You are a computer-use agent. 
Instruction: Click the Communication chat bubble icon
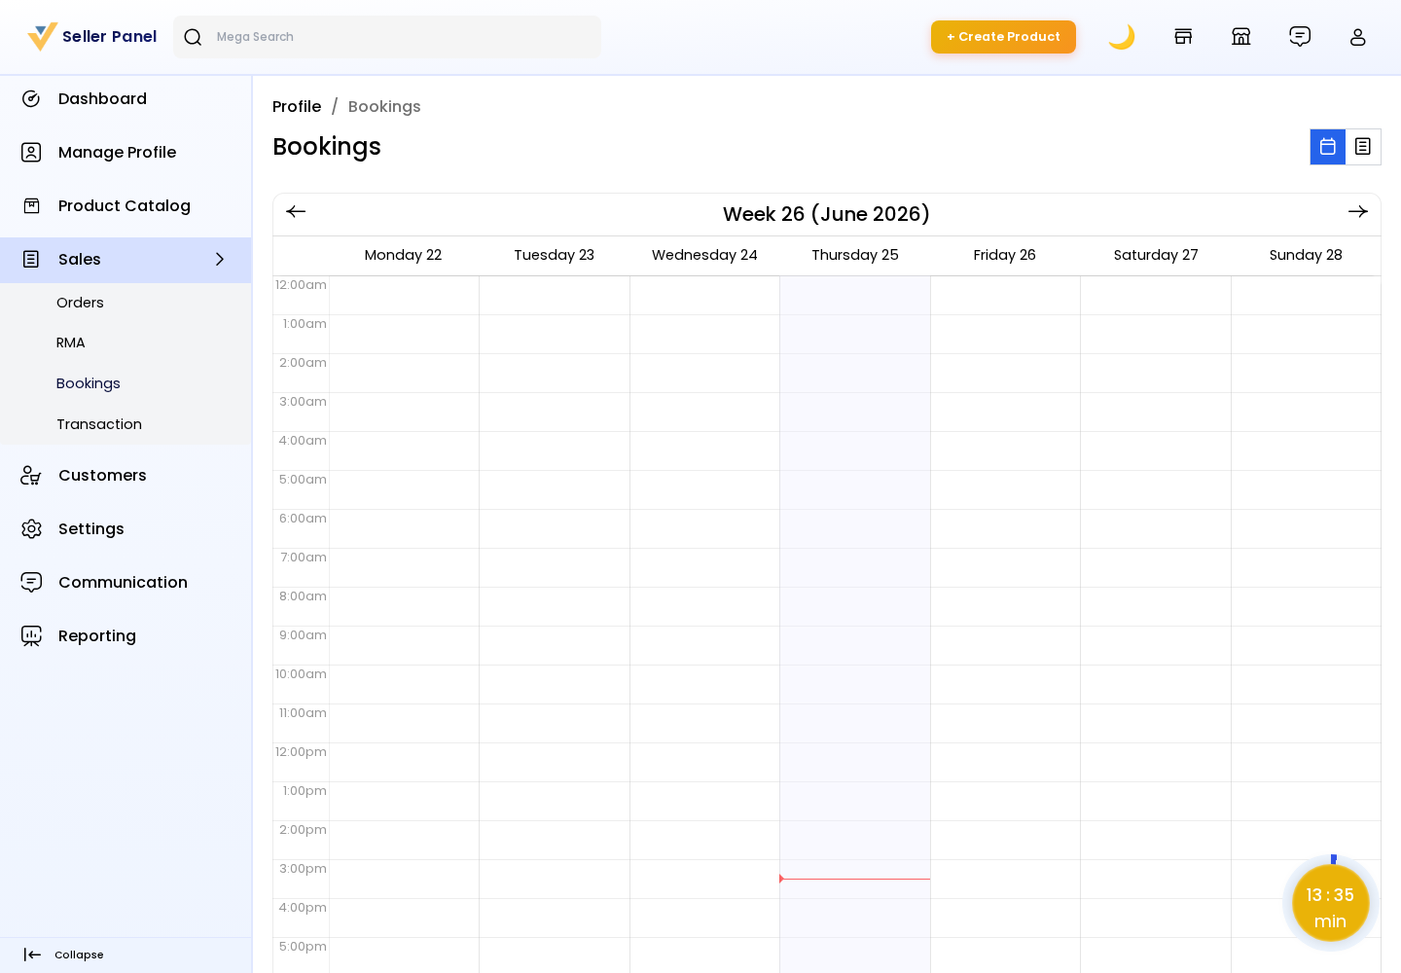31,583
